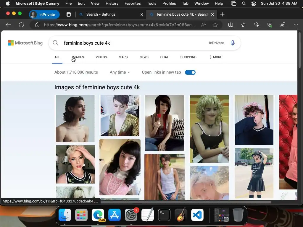The image size is (303, 227).
Task: Open TextEdit from the dock
Action: (x=148, y=215)
